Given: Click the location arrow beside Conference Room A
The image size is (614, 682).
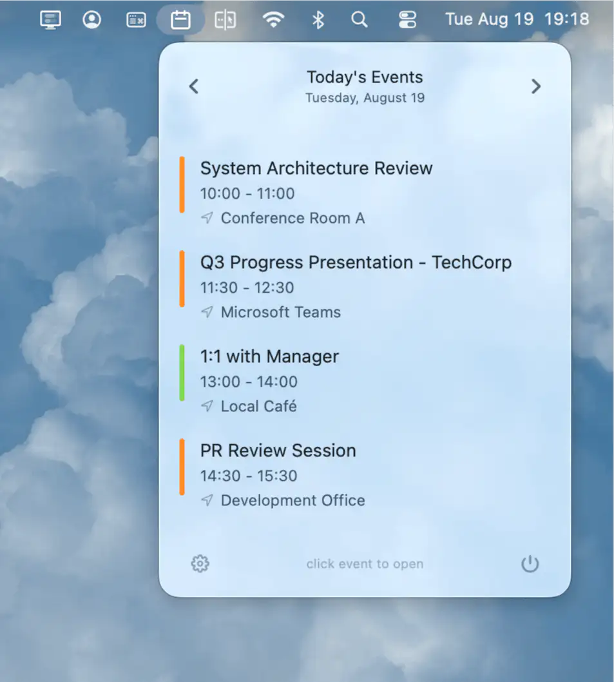Looking at the screenshot, I should (207, 219).
